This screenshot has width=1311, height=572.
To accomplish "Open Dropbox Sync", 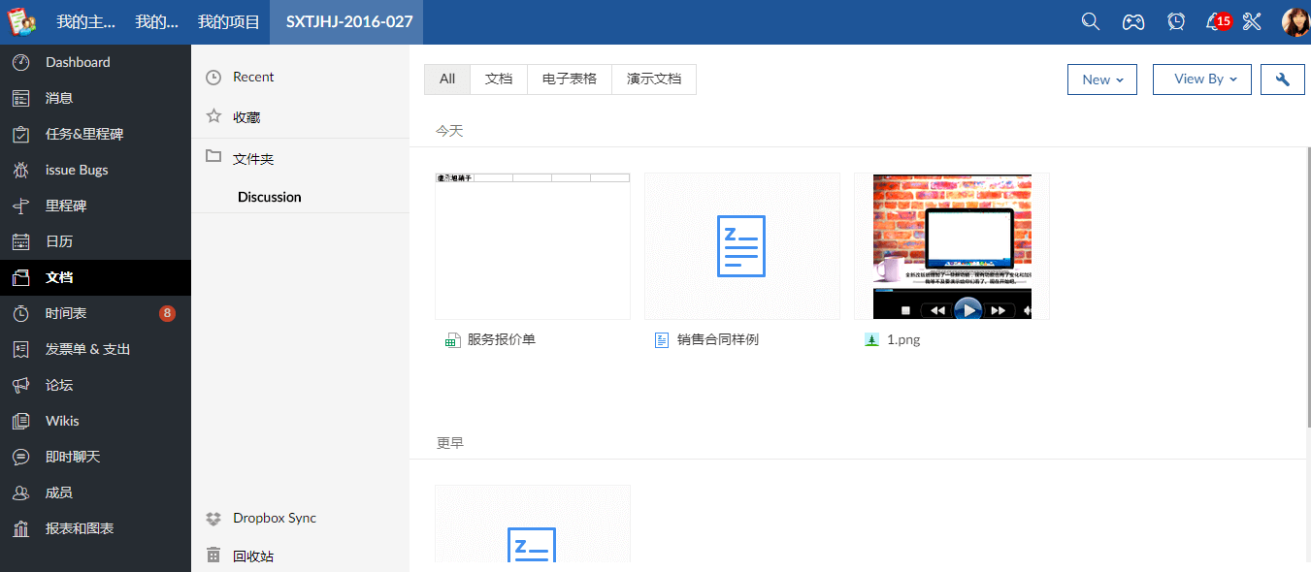I will (x=274, y=518).
